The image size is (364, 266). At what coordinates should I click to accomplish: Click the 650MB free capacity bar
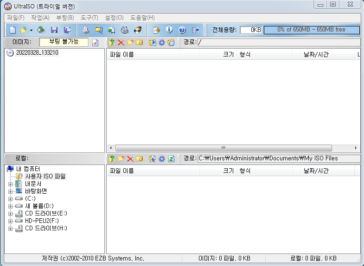tap(312, 30)
